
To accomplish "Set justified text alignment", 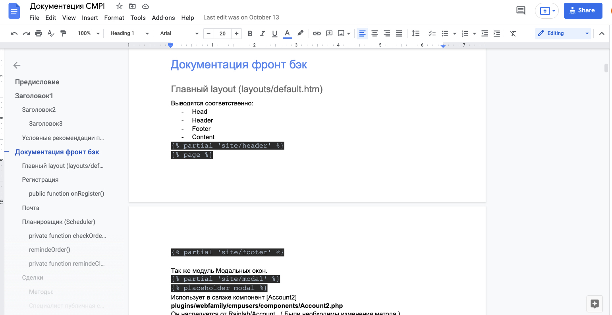I will coord(399,33).
